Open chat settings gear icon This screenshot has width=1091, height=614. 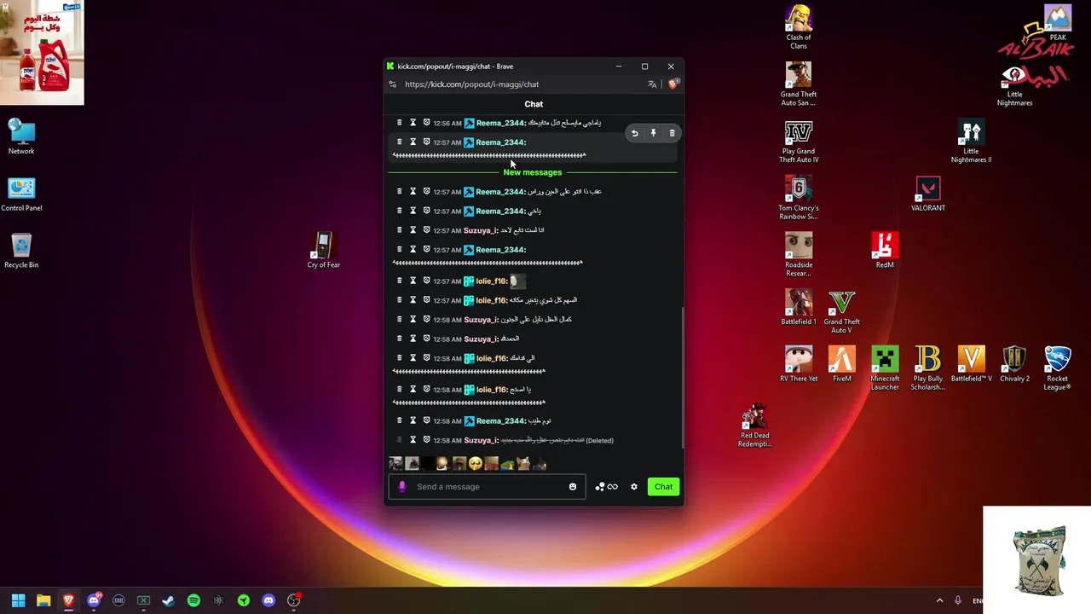pyautogui.click(x=634, y=487)
